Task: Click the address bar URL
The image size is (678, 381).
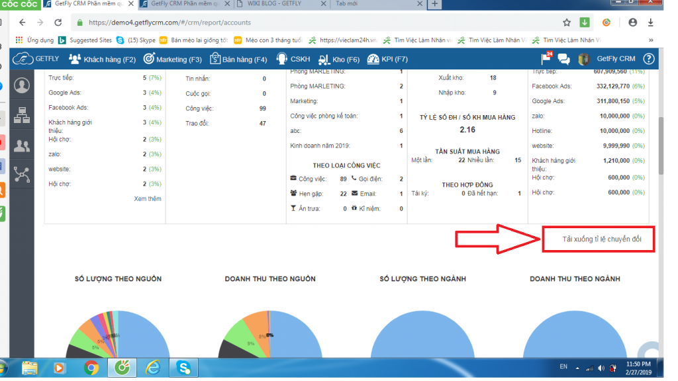Action: pyautogui.click(x=169, y=22)
